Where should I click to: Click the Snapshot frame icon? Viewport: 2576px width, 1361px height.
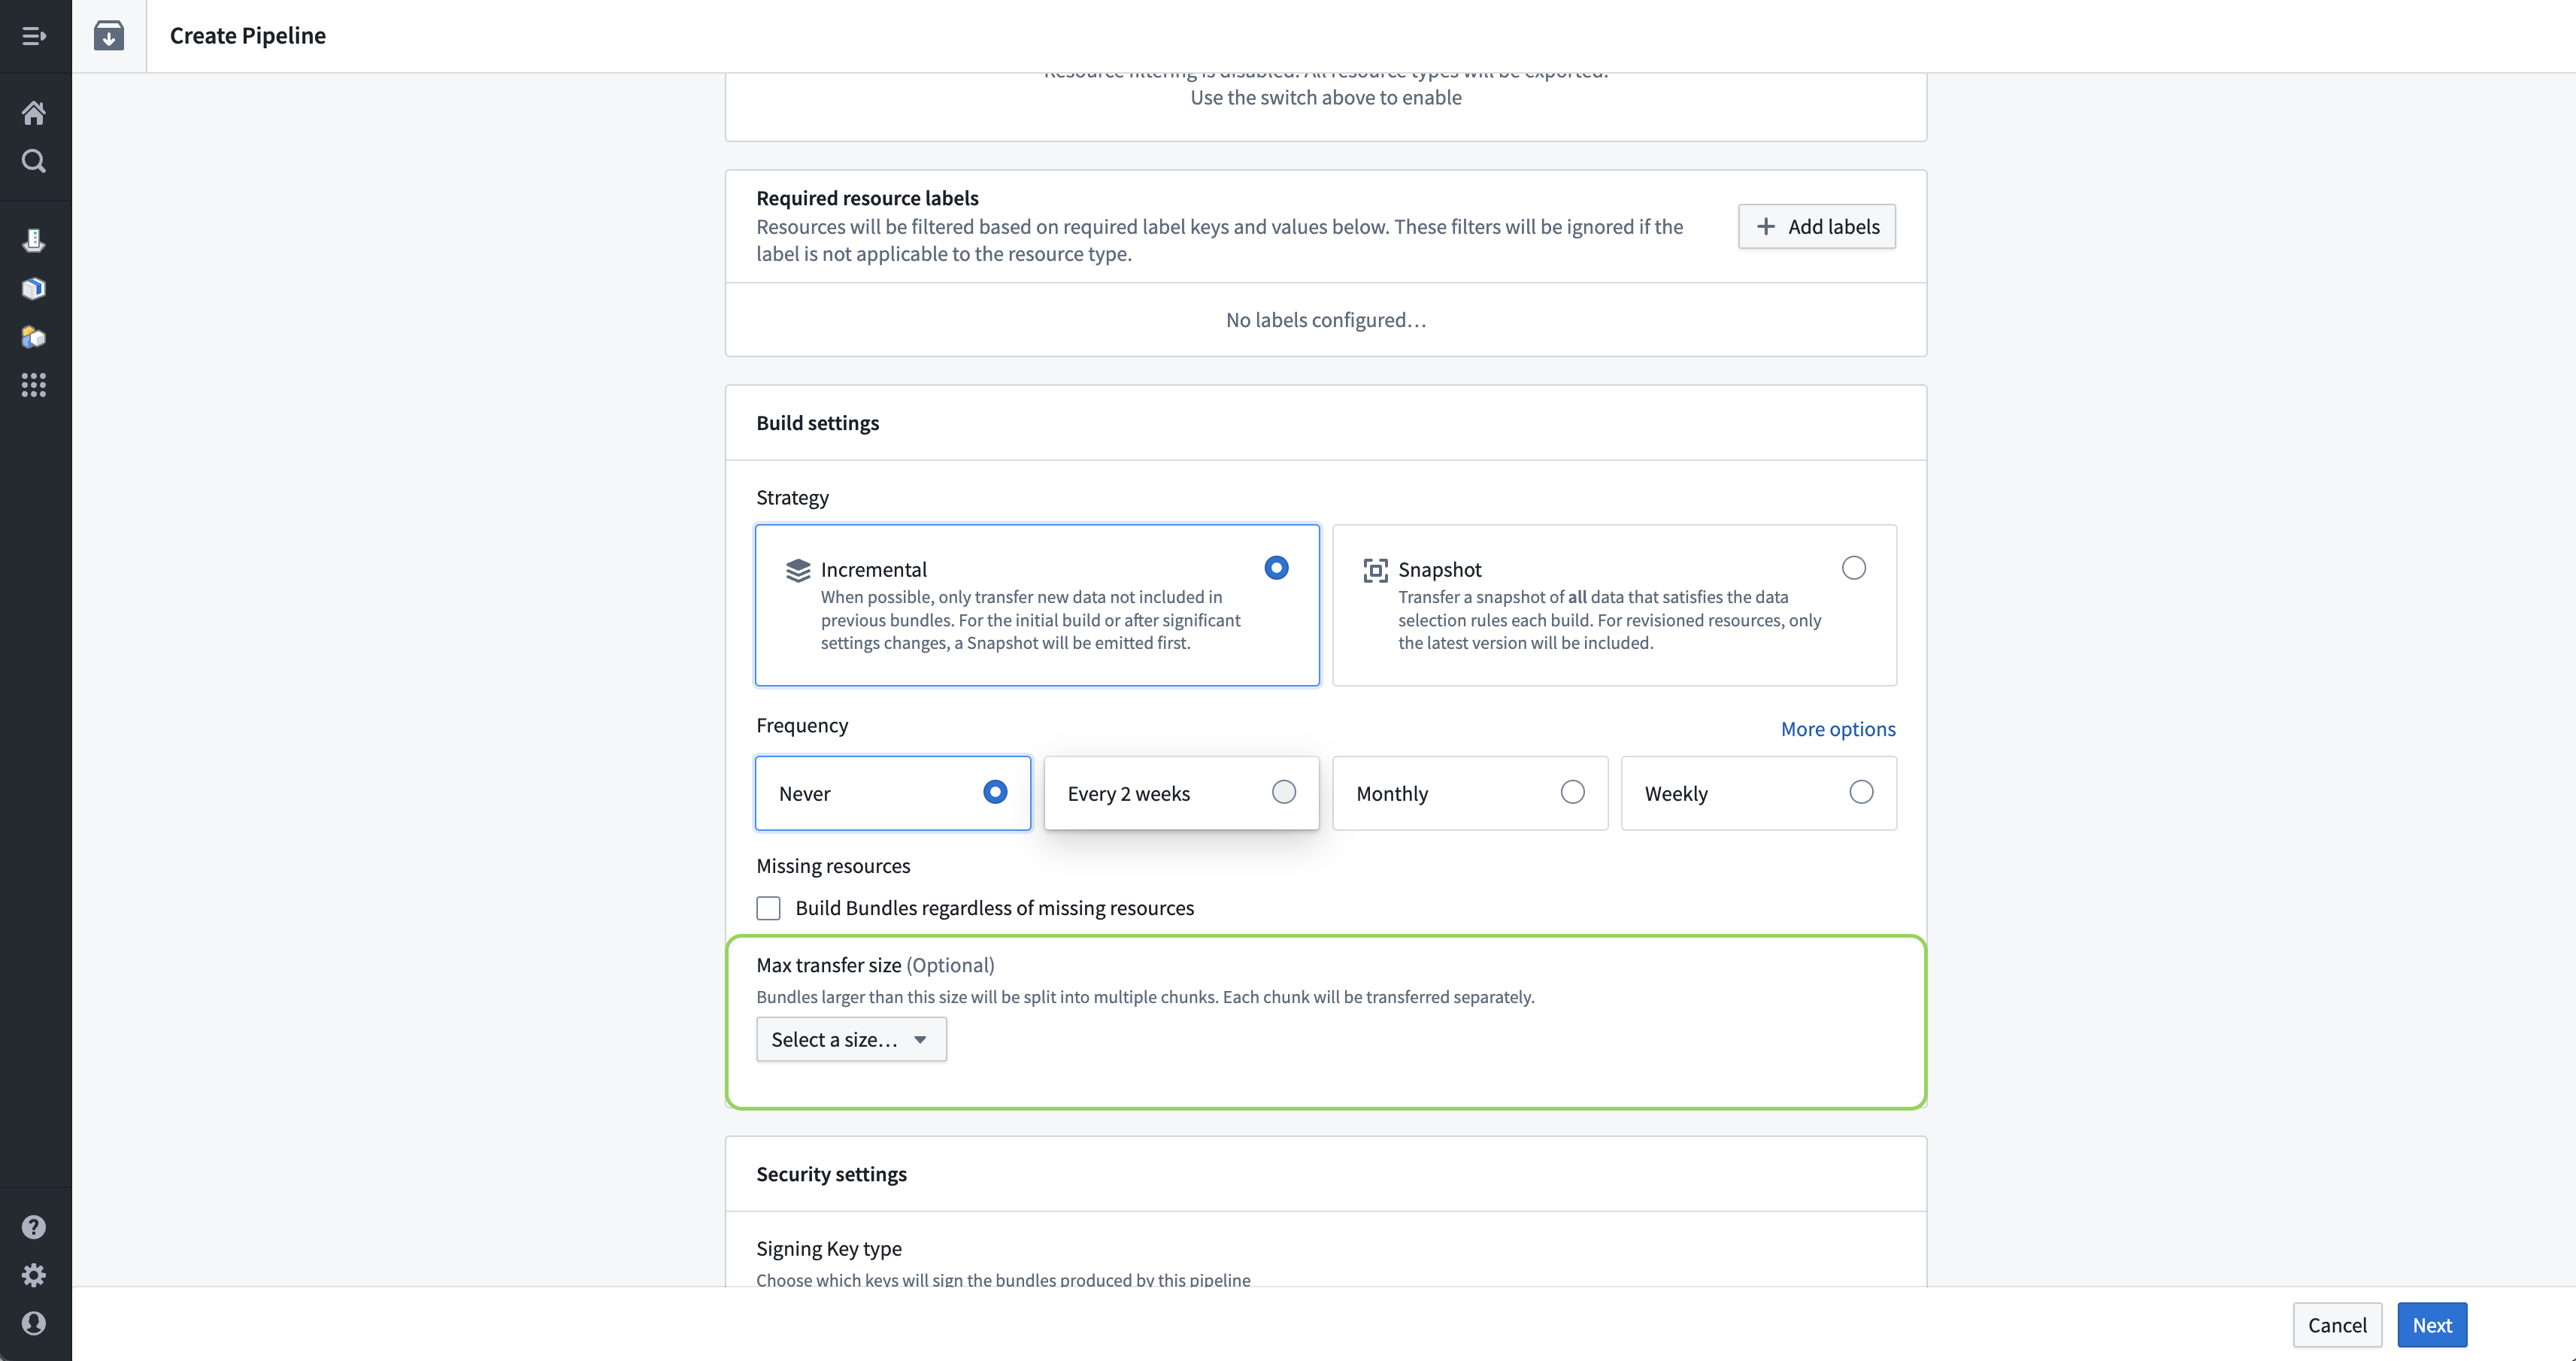pyautogui.click(x=1375, y=570)
